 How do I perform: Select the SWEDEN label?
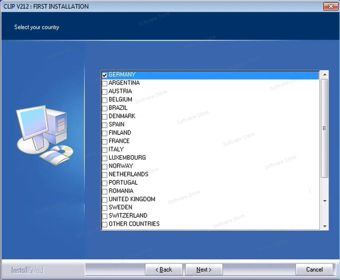(x=121, y=207)
